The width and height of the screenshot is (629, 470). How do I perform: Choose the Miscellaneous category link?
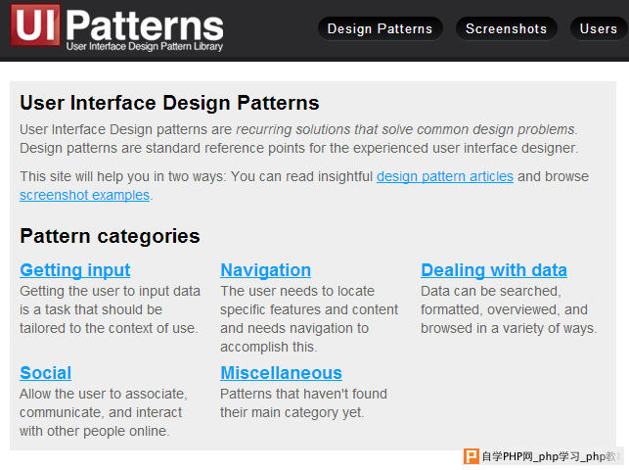[x=281, y=373]
